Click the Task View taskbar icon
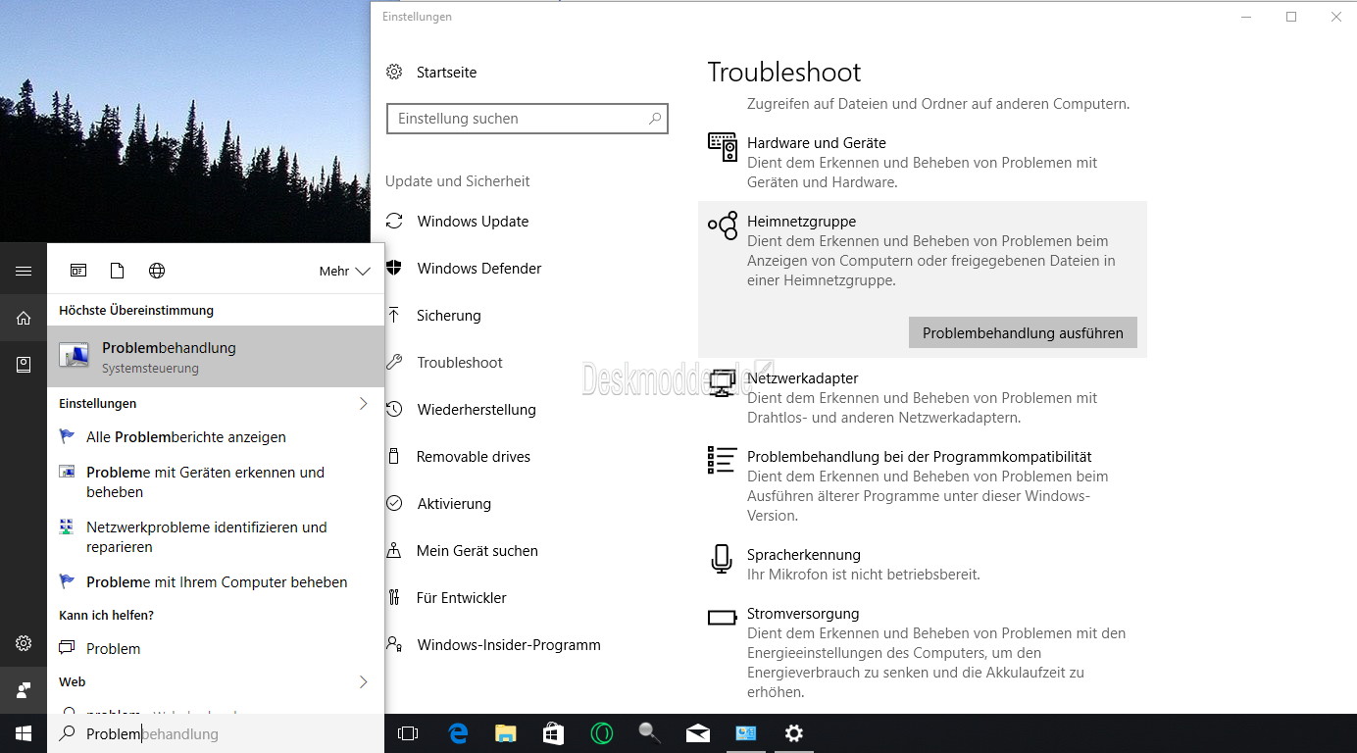Viewport: 1357px width, 753px height. [408, 733]
